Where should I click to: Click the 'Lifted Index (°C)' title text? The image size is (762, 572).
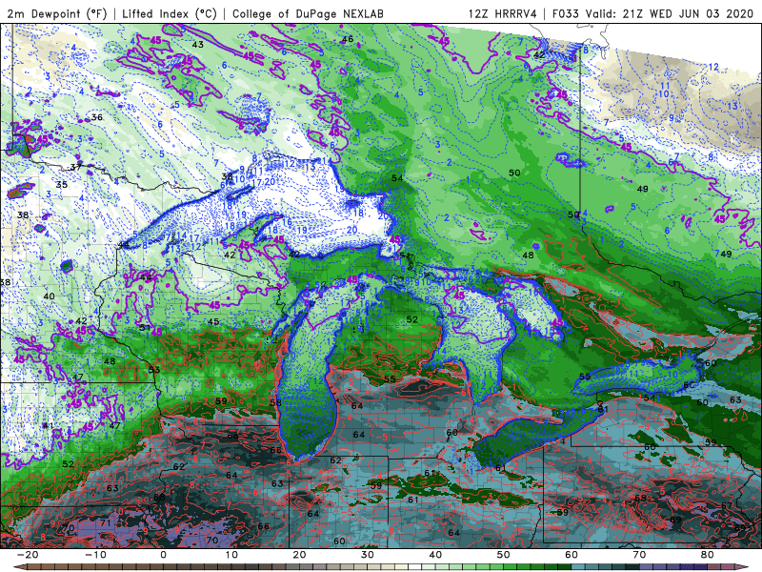click(x=170, y=14)
